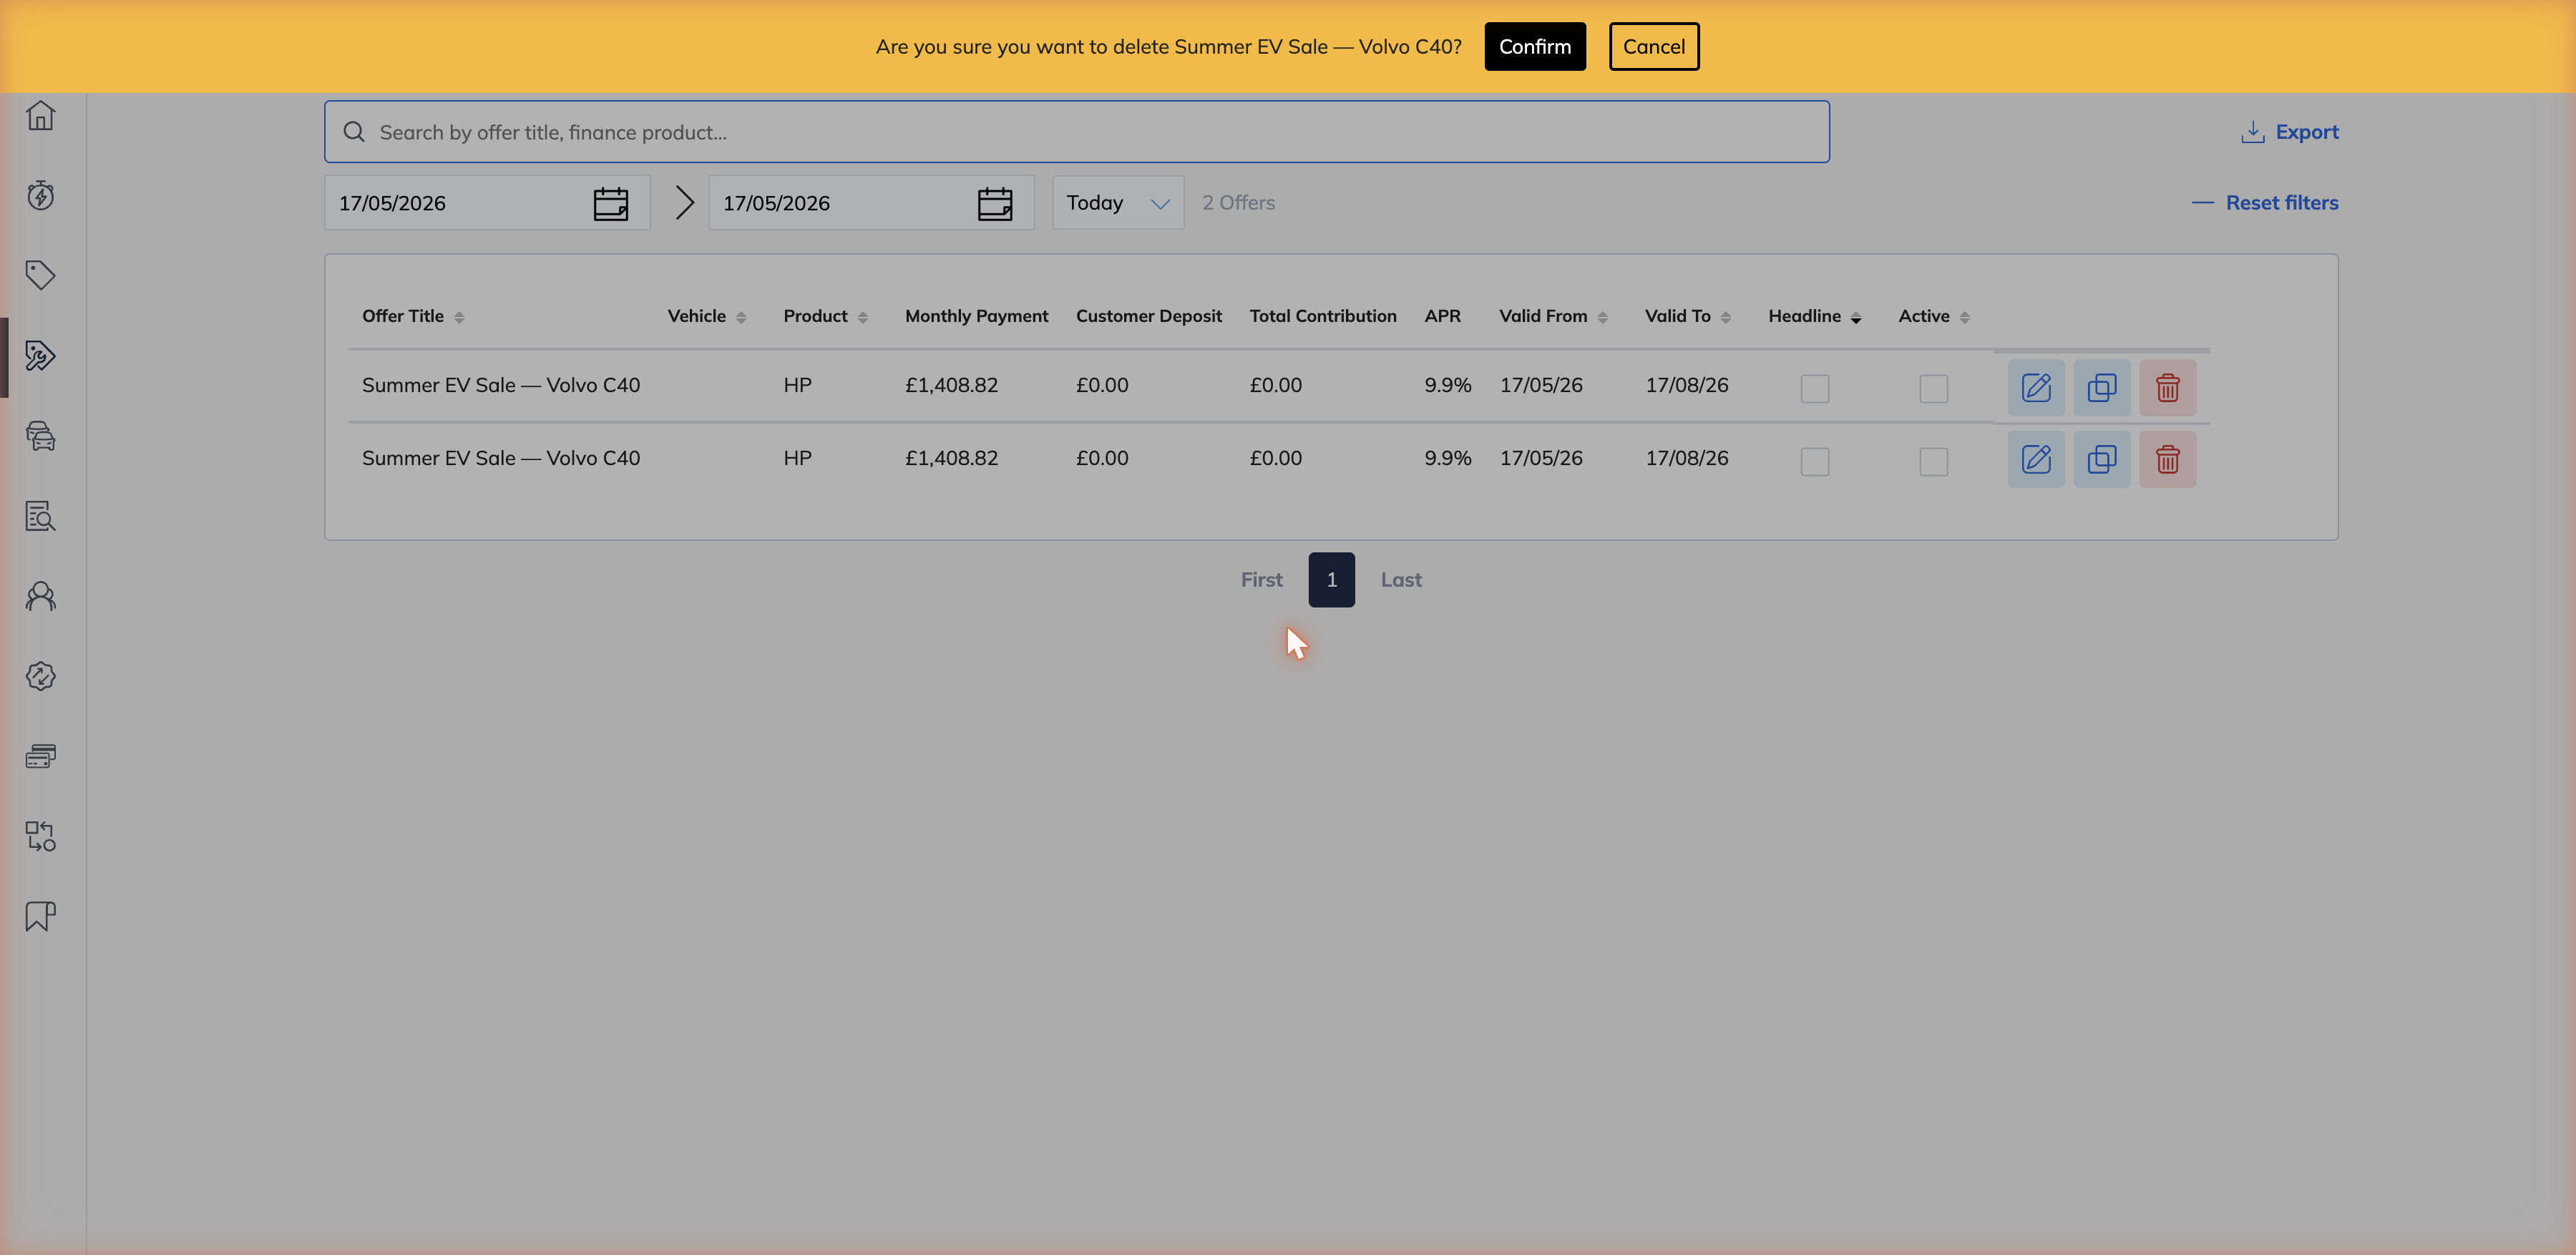Click the Customer Deposit column header
The width and height of the screenshot is (2576, 1255).
point(1149,316)
